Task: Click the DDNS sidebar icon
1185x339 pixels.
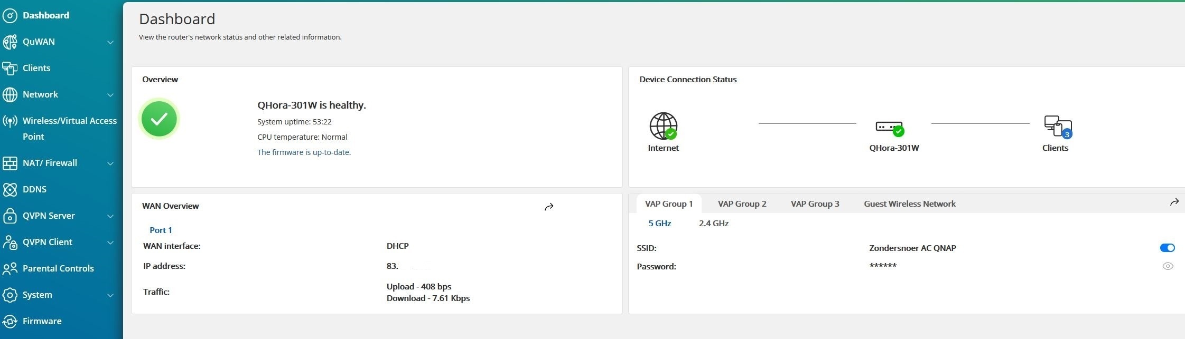Action: click(x=10, y=189)
